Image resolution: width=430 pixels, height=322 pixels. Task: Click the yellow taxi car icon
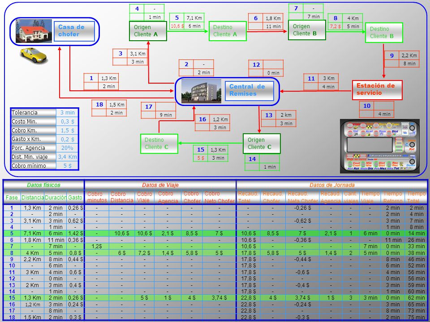pyautogui.click(x=34, y=55)
